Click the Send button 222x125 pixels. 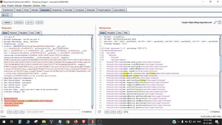(x=7, y=22)
